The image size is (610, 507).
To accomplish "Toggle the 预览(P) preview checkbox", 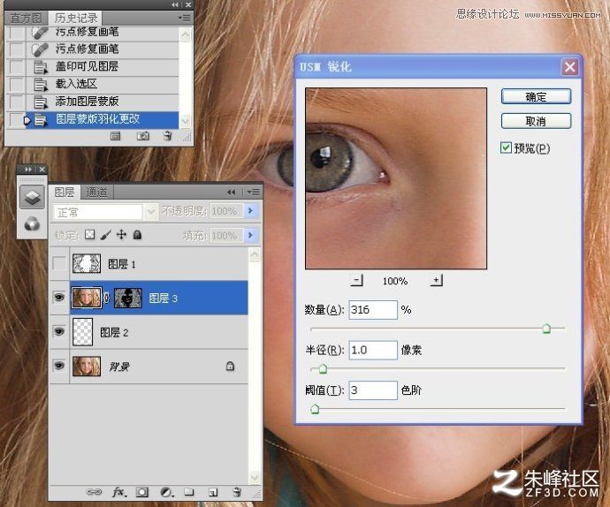I will [506, 148].
